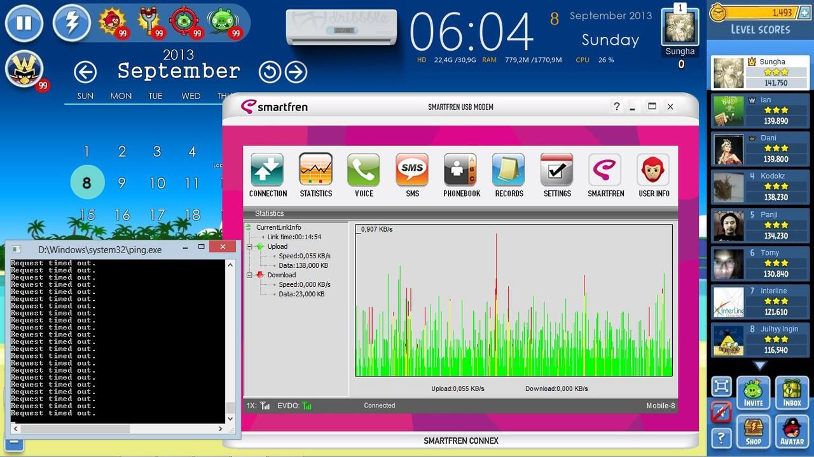Click the air conditioner desktop widget

coord(341,27)
